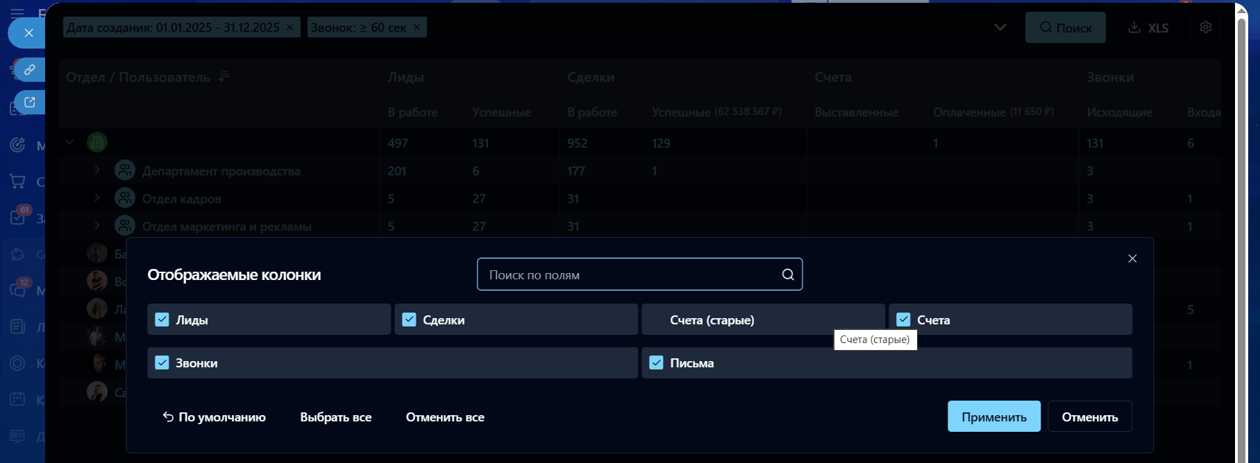Click the 177 deals cell
1260x463 pixels.
point(576,171)
